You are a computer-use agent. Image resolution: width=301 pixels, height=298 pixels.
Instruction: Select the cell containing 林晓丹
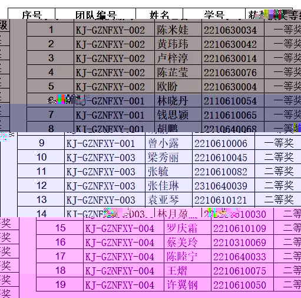point(178,100)
